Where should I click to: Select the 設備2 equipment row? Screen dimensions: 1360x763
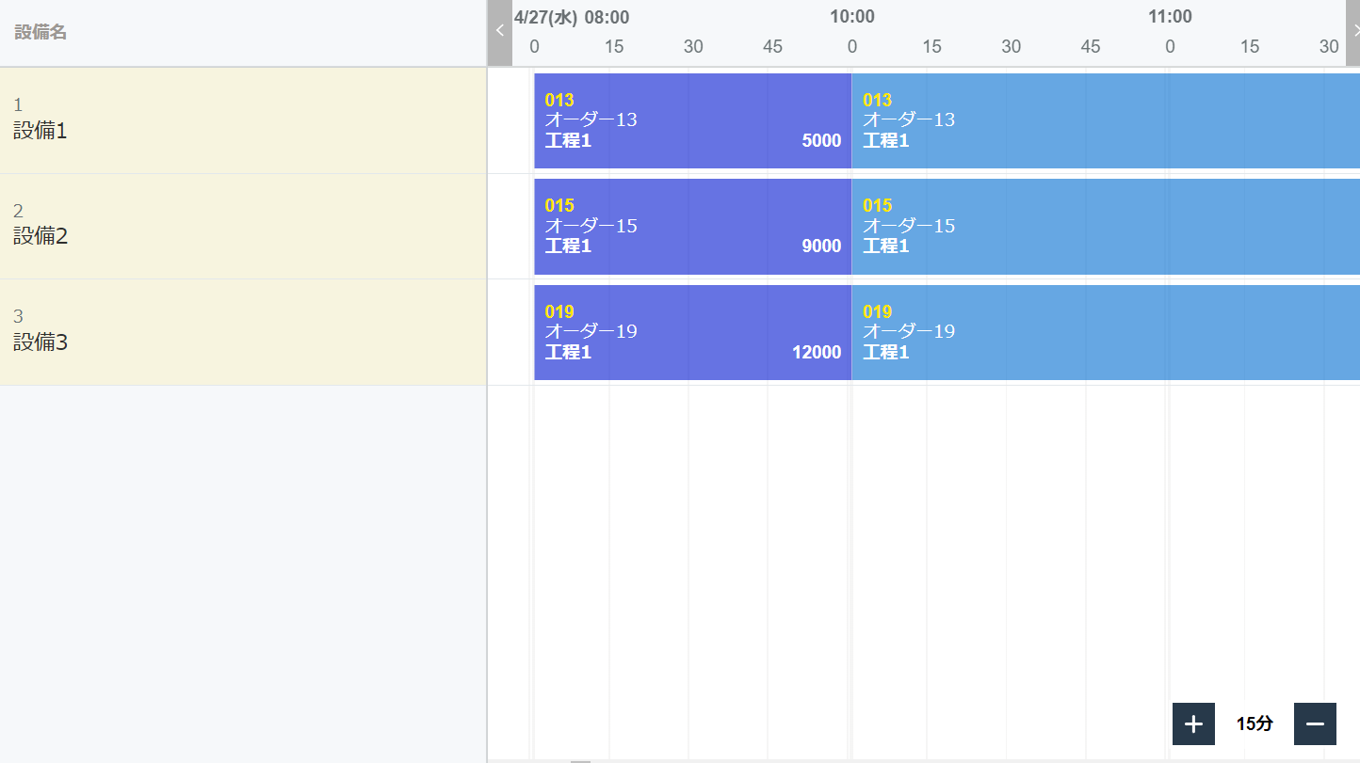243,227
